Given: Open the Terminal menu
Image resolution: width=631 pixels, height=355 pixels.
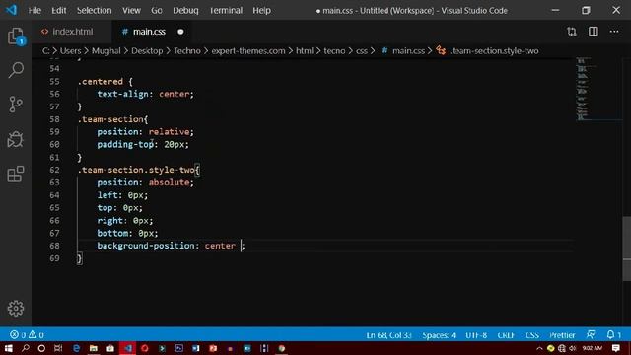Looking at the screenshot, I should (226, 10).
